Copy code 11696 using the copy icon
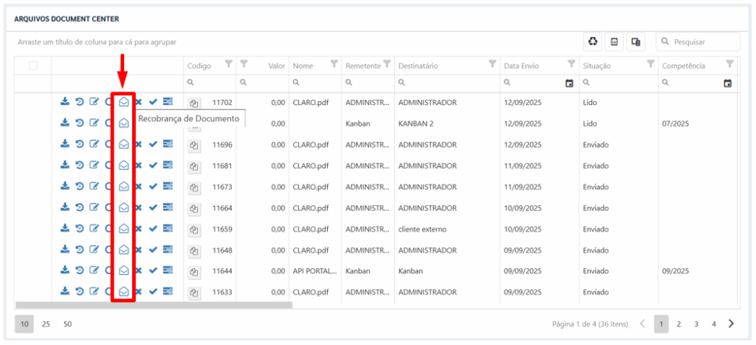756x345 pixels. [x=194, y=146]
